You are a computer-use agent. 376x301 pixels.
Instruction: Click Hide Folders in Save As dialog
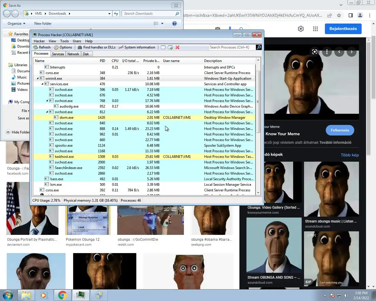(x=18, y=132)
